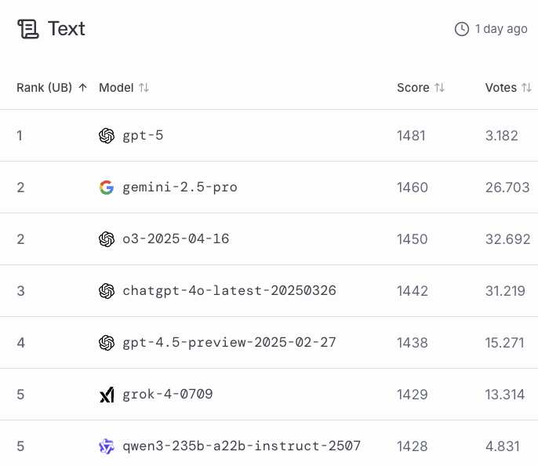Click the clock icon beside 1 day ago
The image size is (538, 466).
(x=462, y=29)
